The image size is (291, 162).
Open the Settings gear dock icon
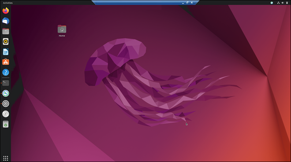pos(6,103)
